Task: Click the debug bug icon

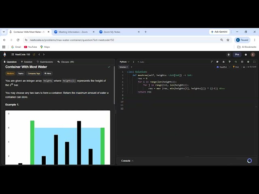Action: 223,62
